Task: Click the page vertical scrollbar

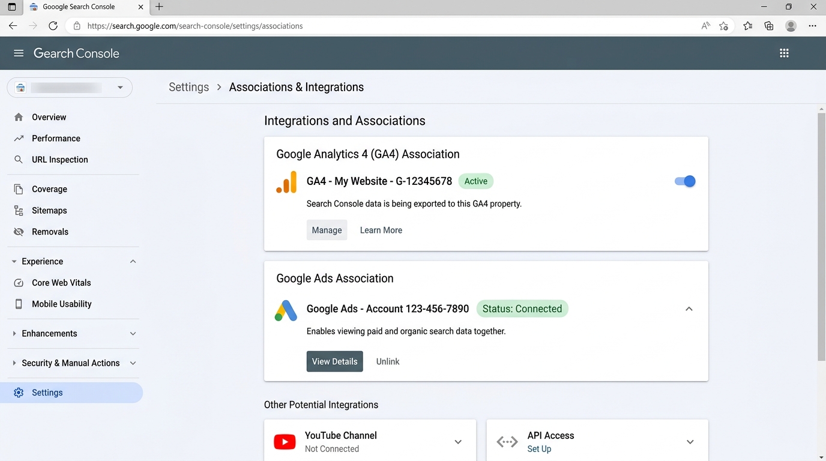Action: (x=821, y=237)
